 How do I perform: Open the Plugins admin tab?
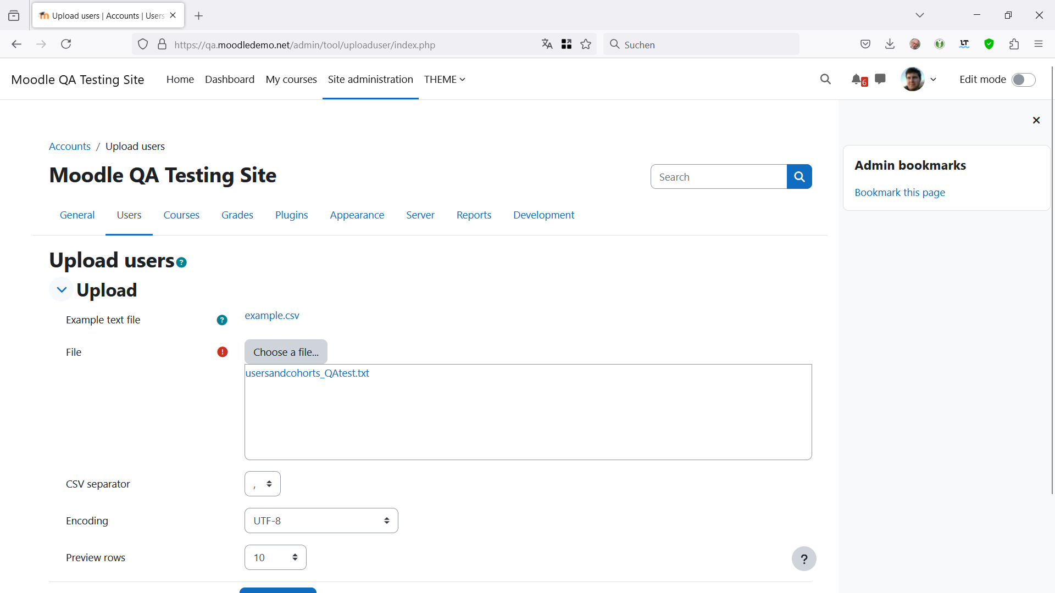(x=292, y=215)
